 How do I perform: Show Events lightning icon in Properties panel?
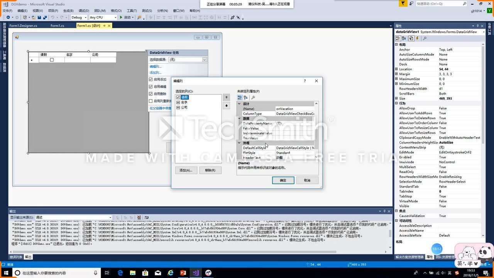click(x=417, y=38)
